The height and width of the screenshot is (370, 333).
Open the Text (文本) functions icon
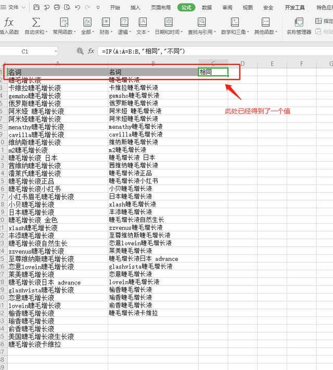pyautogui.click(x=143, y=22)
